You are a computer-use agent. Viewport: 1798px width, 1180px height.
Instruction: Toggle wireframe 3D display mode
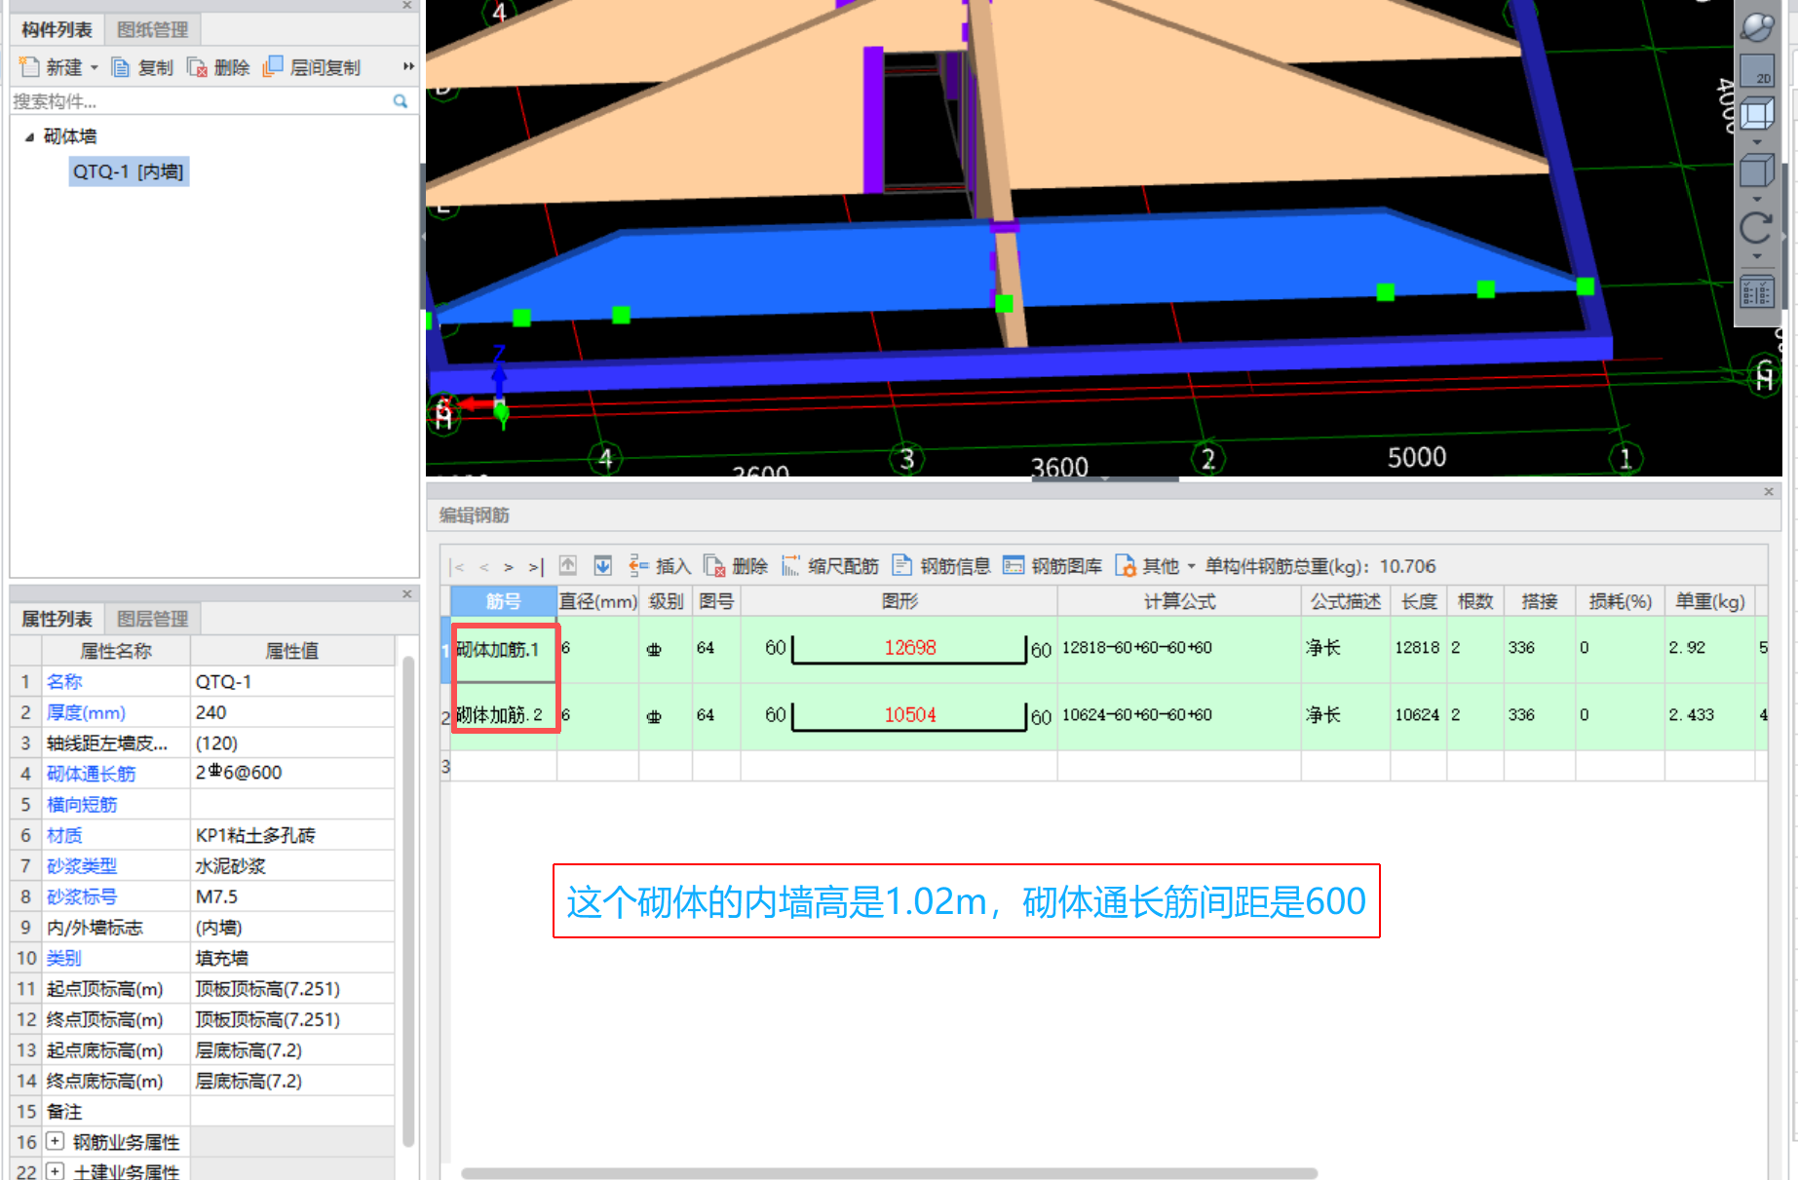pyautogui.click(x=1757, y=114)
